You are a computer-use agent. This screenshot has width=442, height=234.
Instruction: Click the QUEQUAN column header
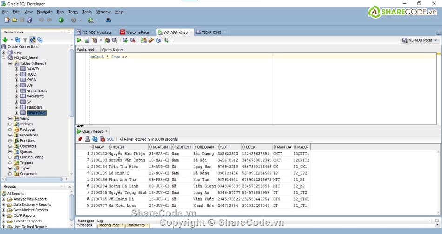click(205, 147)
